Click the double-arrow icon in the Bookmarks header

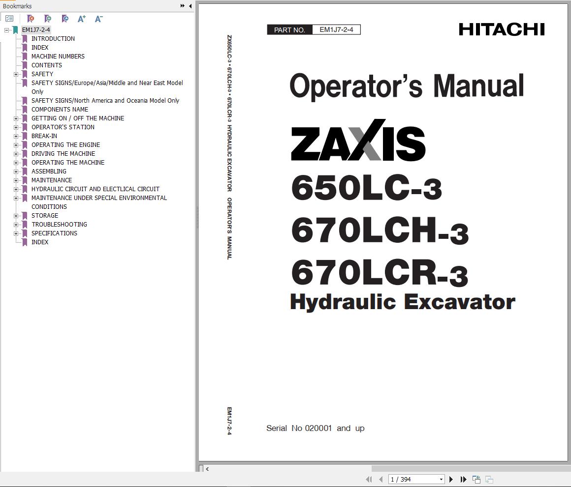[x=183, y=6]
